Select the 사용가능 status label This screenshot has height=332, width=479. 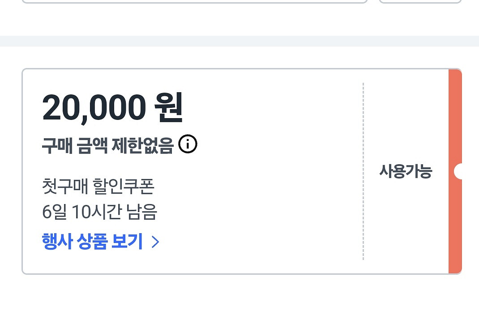[x=406, y=171]
